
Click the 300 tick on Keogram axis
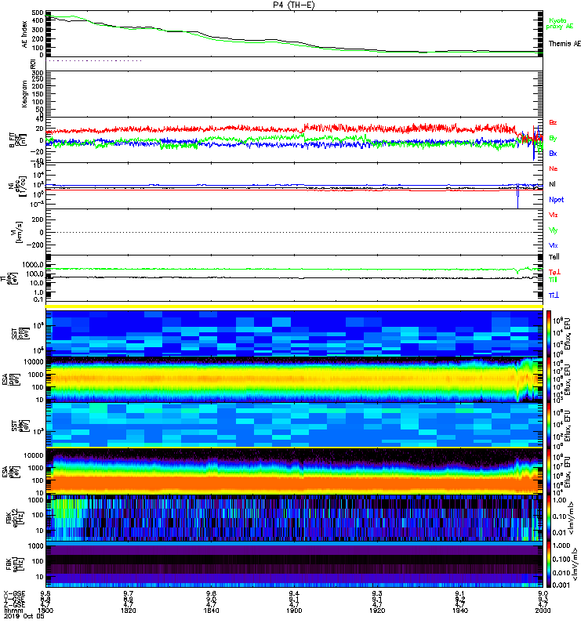point(38,73)
